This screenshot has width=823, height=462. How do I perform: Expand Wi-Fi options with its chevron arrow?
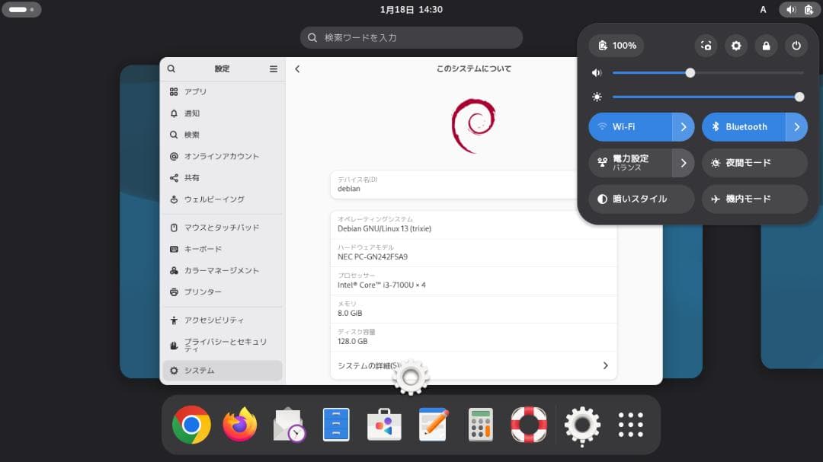[684, 127]
